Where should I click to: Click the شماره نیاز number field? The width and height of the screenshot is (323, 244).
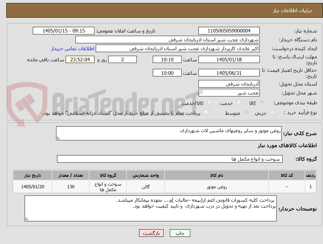229,31
